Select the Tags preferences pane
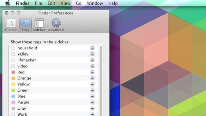This screenshot has height=116, width=206. point(25,25)
